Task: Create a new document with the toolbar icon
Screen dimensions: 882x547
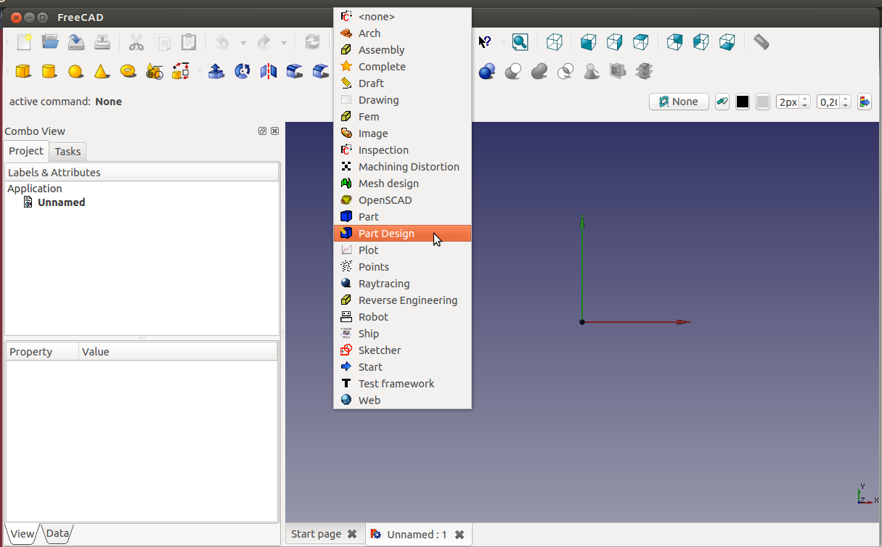Action: click(24, 42)
